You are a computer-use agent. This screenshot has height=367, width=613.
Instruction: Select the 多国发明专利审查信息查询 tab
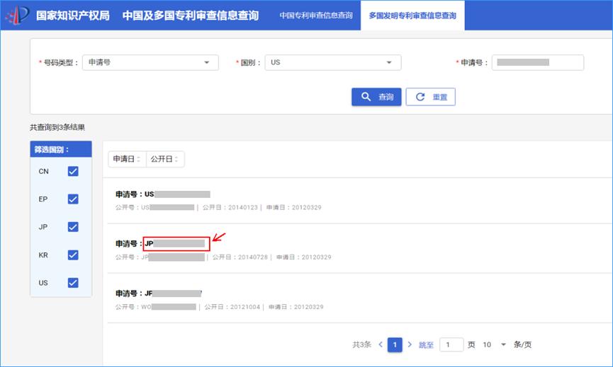pyautogui.click(x=412, y=16)
